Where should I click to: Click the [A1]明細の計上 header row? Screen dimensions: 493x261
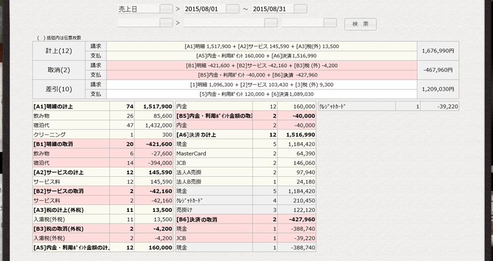(x=70, y=106)
